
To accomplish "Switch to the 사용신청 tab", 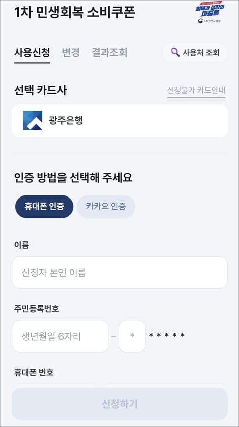I will pos(32,52).
